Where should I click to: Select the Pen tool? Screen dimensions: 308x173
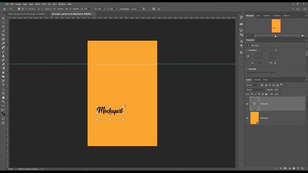click(3, 81)
